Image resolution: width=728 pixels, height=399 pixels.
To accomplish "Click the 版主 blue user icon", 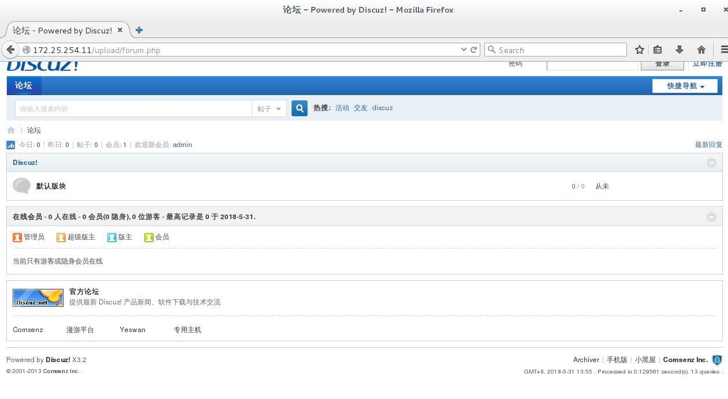I will pos(112,237).
